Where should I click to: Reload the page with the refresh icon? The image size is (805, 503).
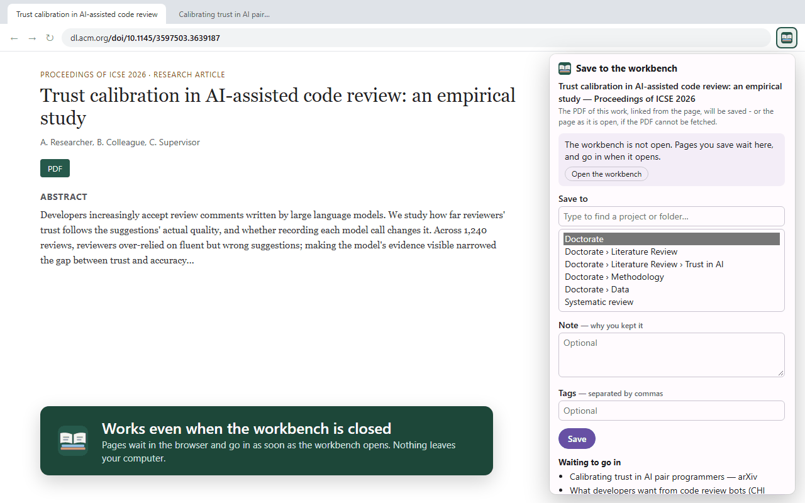pos(50,38)
